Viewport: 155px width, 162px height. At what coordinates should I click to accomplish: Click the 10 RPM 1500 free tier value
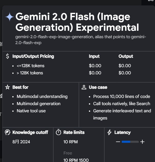pyautogui.click(x=76, y=160)
